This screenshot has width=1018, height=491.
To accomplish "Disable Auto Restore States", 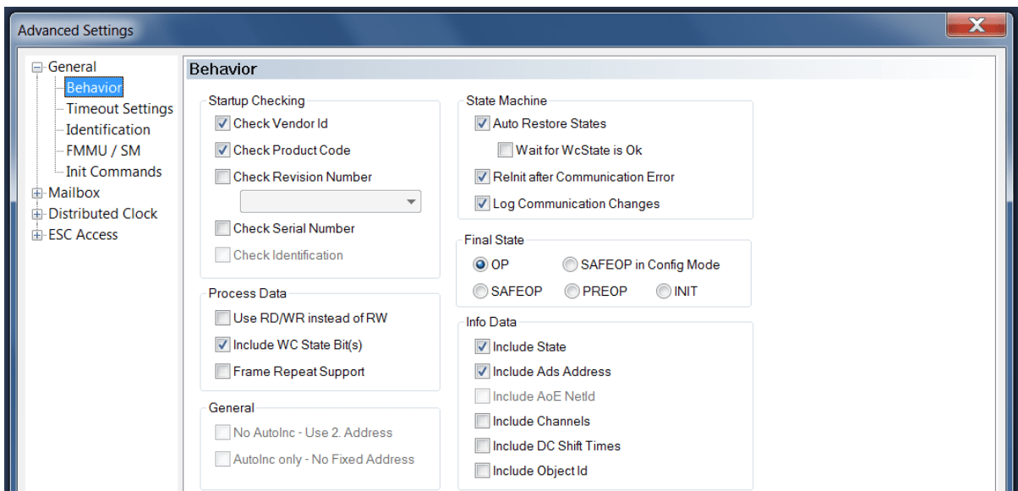I will (482, 123).
